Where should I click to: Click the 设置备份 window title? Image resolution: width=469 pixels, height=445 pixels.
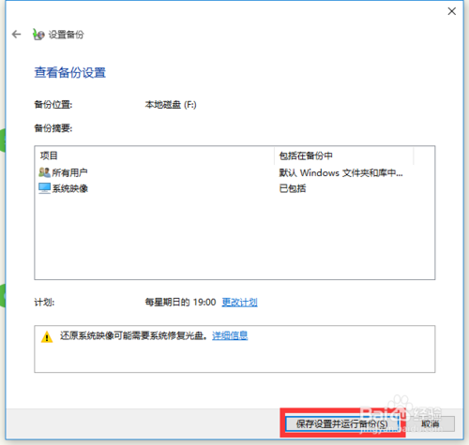click(x=66, y=35)
